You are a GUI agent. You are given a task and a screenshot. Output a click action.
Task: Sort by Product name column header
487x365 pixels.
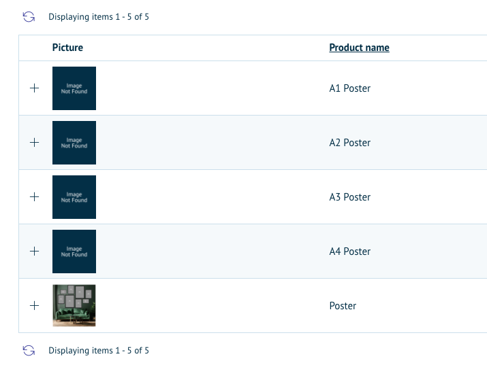pyautogui.click(x=359, y=48)
